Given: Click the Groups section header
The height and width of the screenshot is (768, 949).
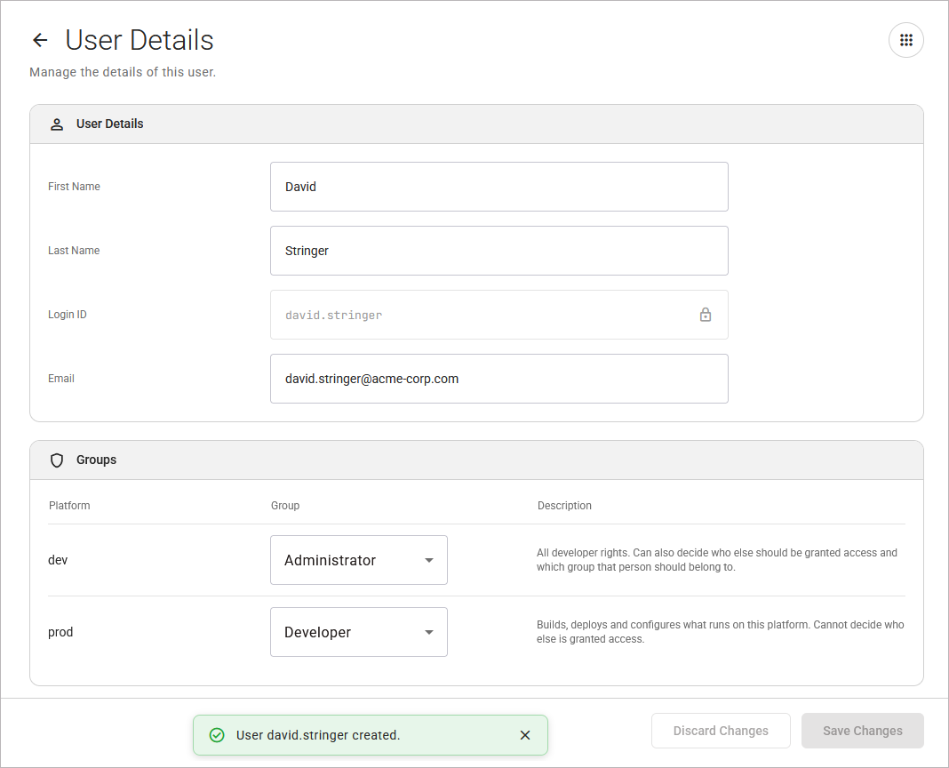Looking at the screenshot, I should pos(476,460).
